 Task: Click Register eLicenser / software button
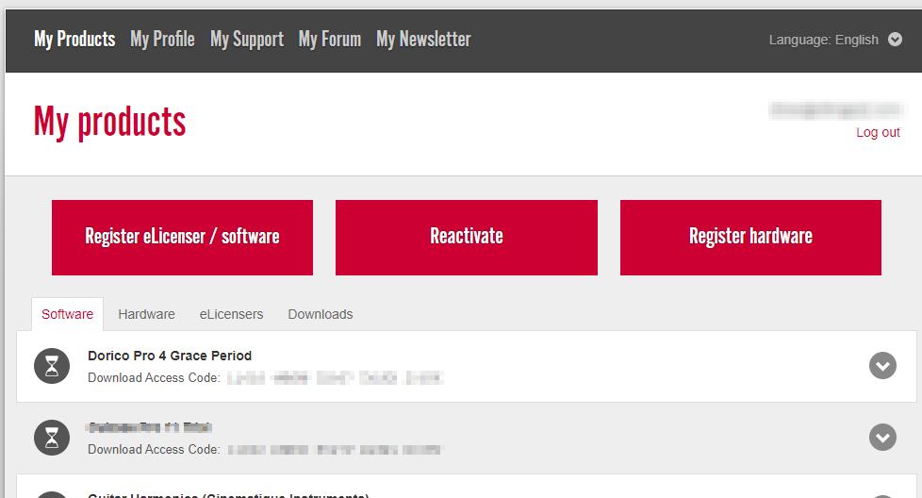click(182, 238)
